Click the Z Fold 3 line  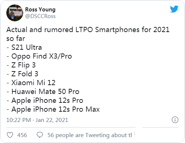22,74
